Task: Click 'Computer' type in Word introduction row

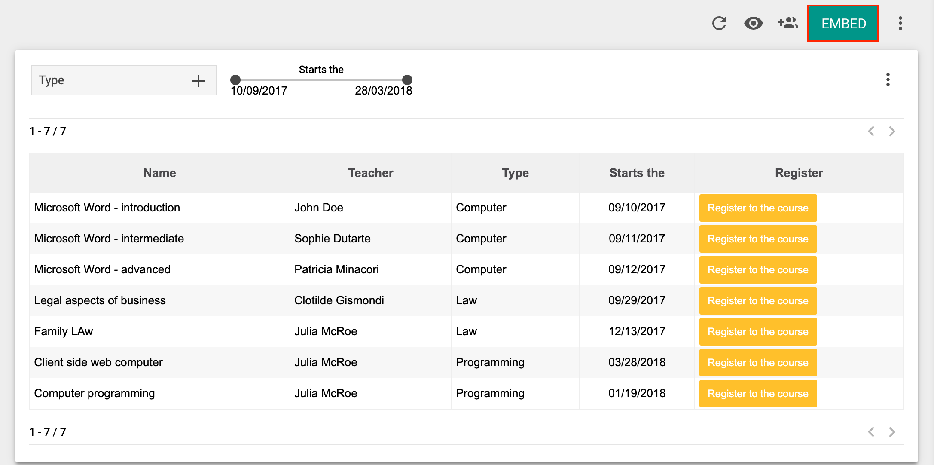Action: pyautogui.click(x=516, y=208)
